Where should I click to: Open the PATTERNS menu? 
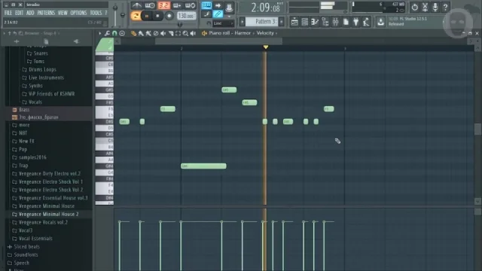point(46,13)
